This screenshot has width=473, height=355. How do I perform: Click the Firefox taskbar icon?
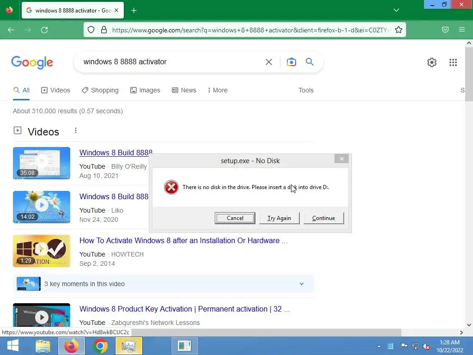tap(71, 346)
